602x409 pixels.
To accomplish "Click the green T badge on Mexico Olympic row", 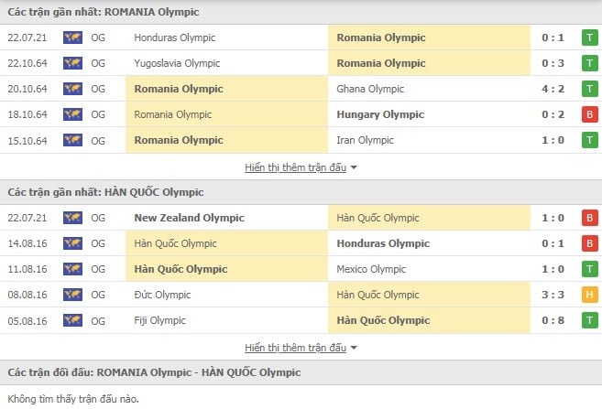I will (x=590, y=269).
